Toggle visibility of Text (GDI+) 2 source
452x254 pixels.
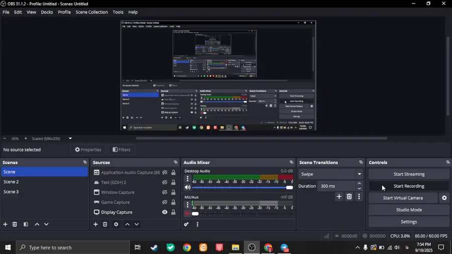tap(165, 182)
